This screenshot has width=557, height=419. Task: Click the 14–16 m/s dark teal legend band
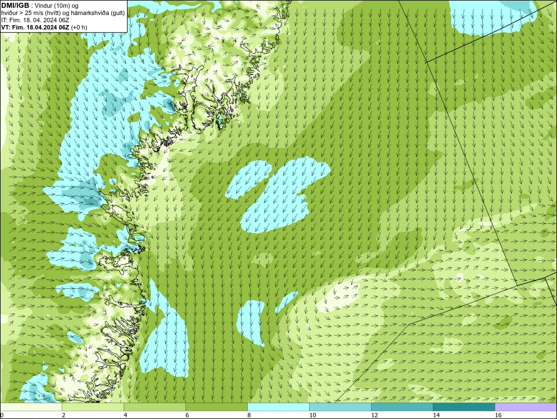coord(464,407)
